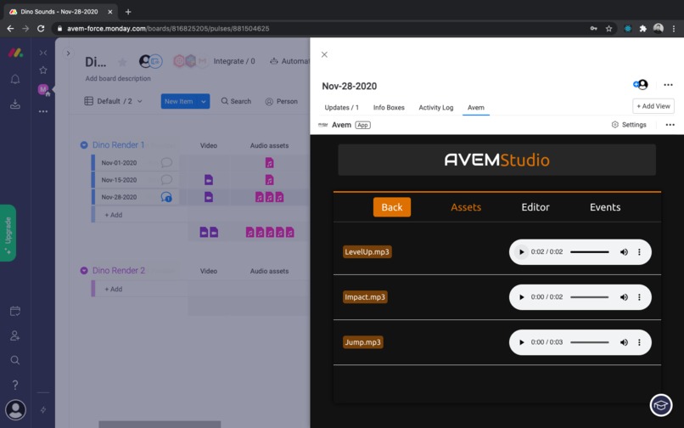Open workspace panel three-dot menu
This screenshot has width=684, height=428.
coord(43,111)
